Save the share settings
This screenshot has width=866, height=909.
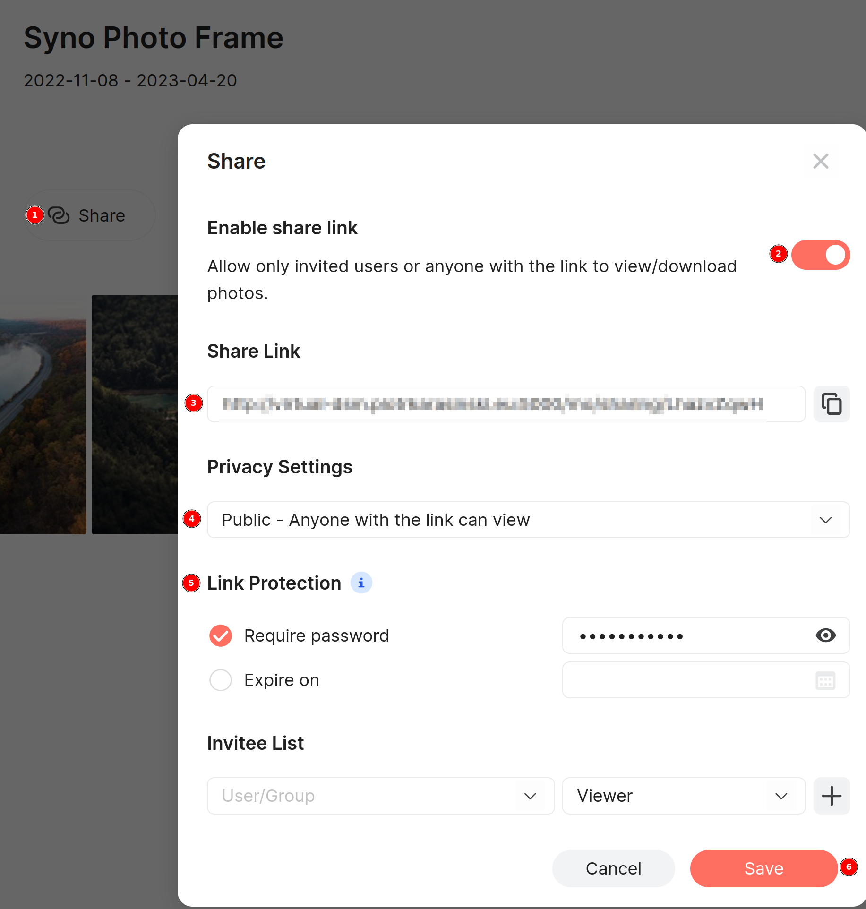tap(764, 868)
